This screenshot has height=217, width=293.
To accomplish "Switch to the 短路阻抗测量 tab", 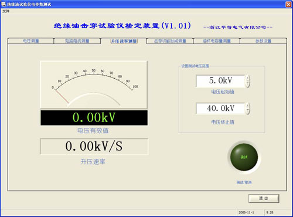I will [x=77, y=41].
